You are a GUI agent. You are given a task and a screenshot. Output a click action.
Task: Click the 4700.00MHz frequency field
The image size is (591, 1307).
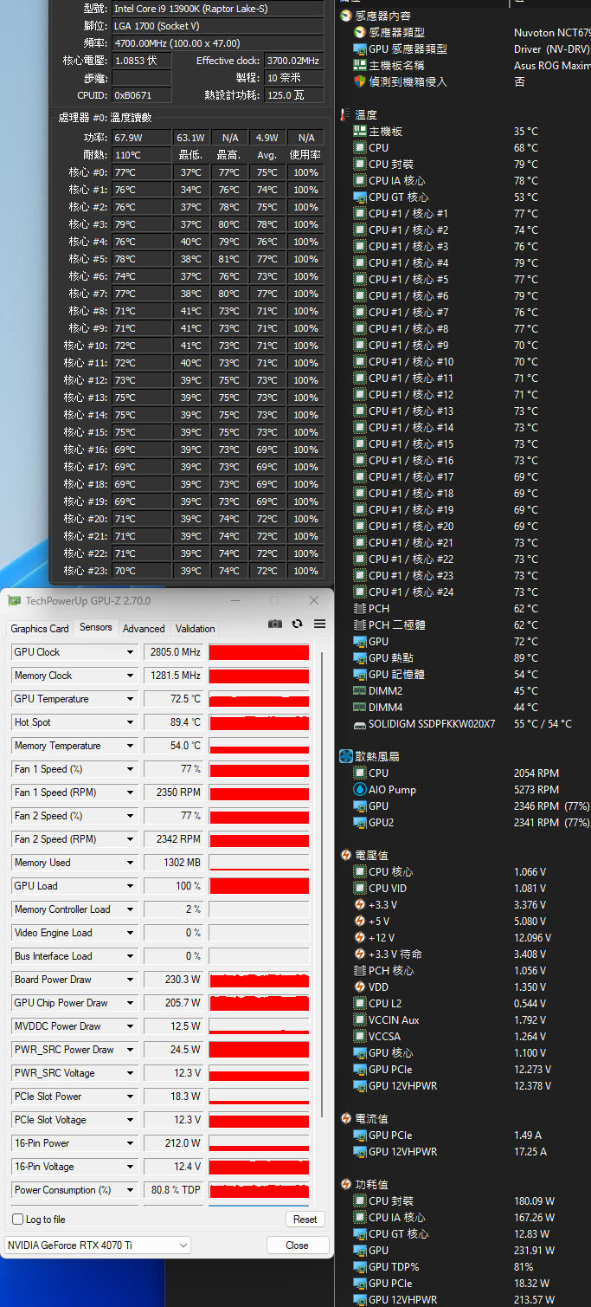(x=217, y=43)
